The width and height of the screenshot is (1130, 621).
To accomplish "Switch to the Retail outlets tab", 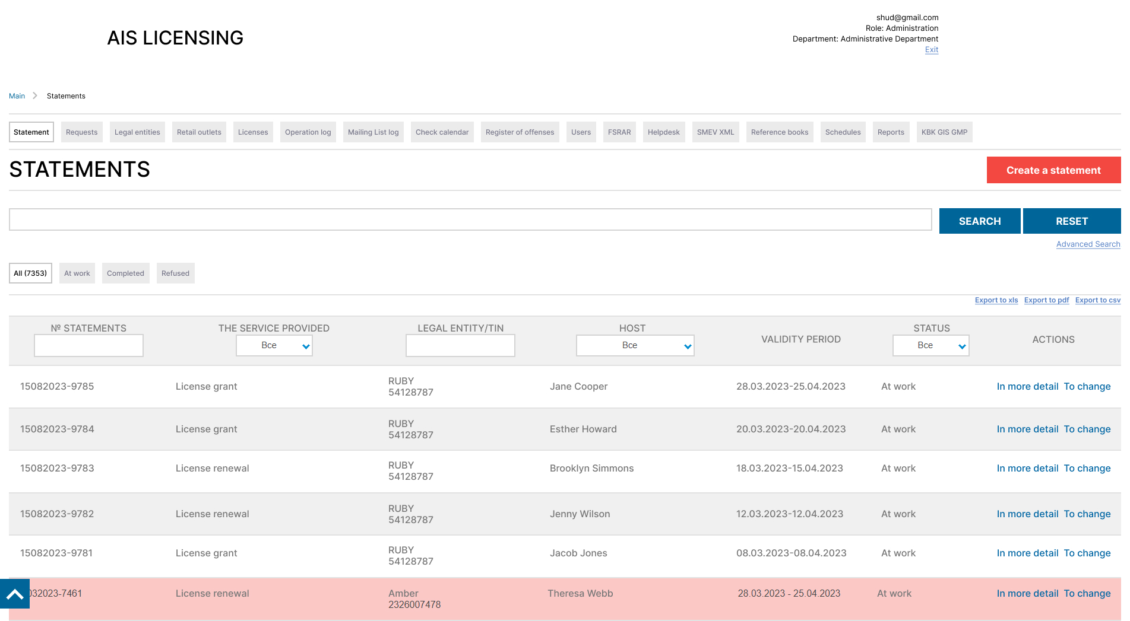I will [199, 132].
